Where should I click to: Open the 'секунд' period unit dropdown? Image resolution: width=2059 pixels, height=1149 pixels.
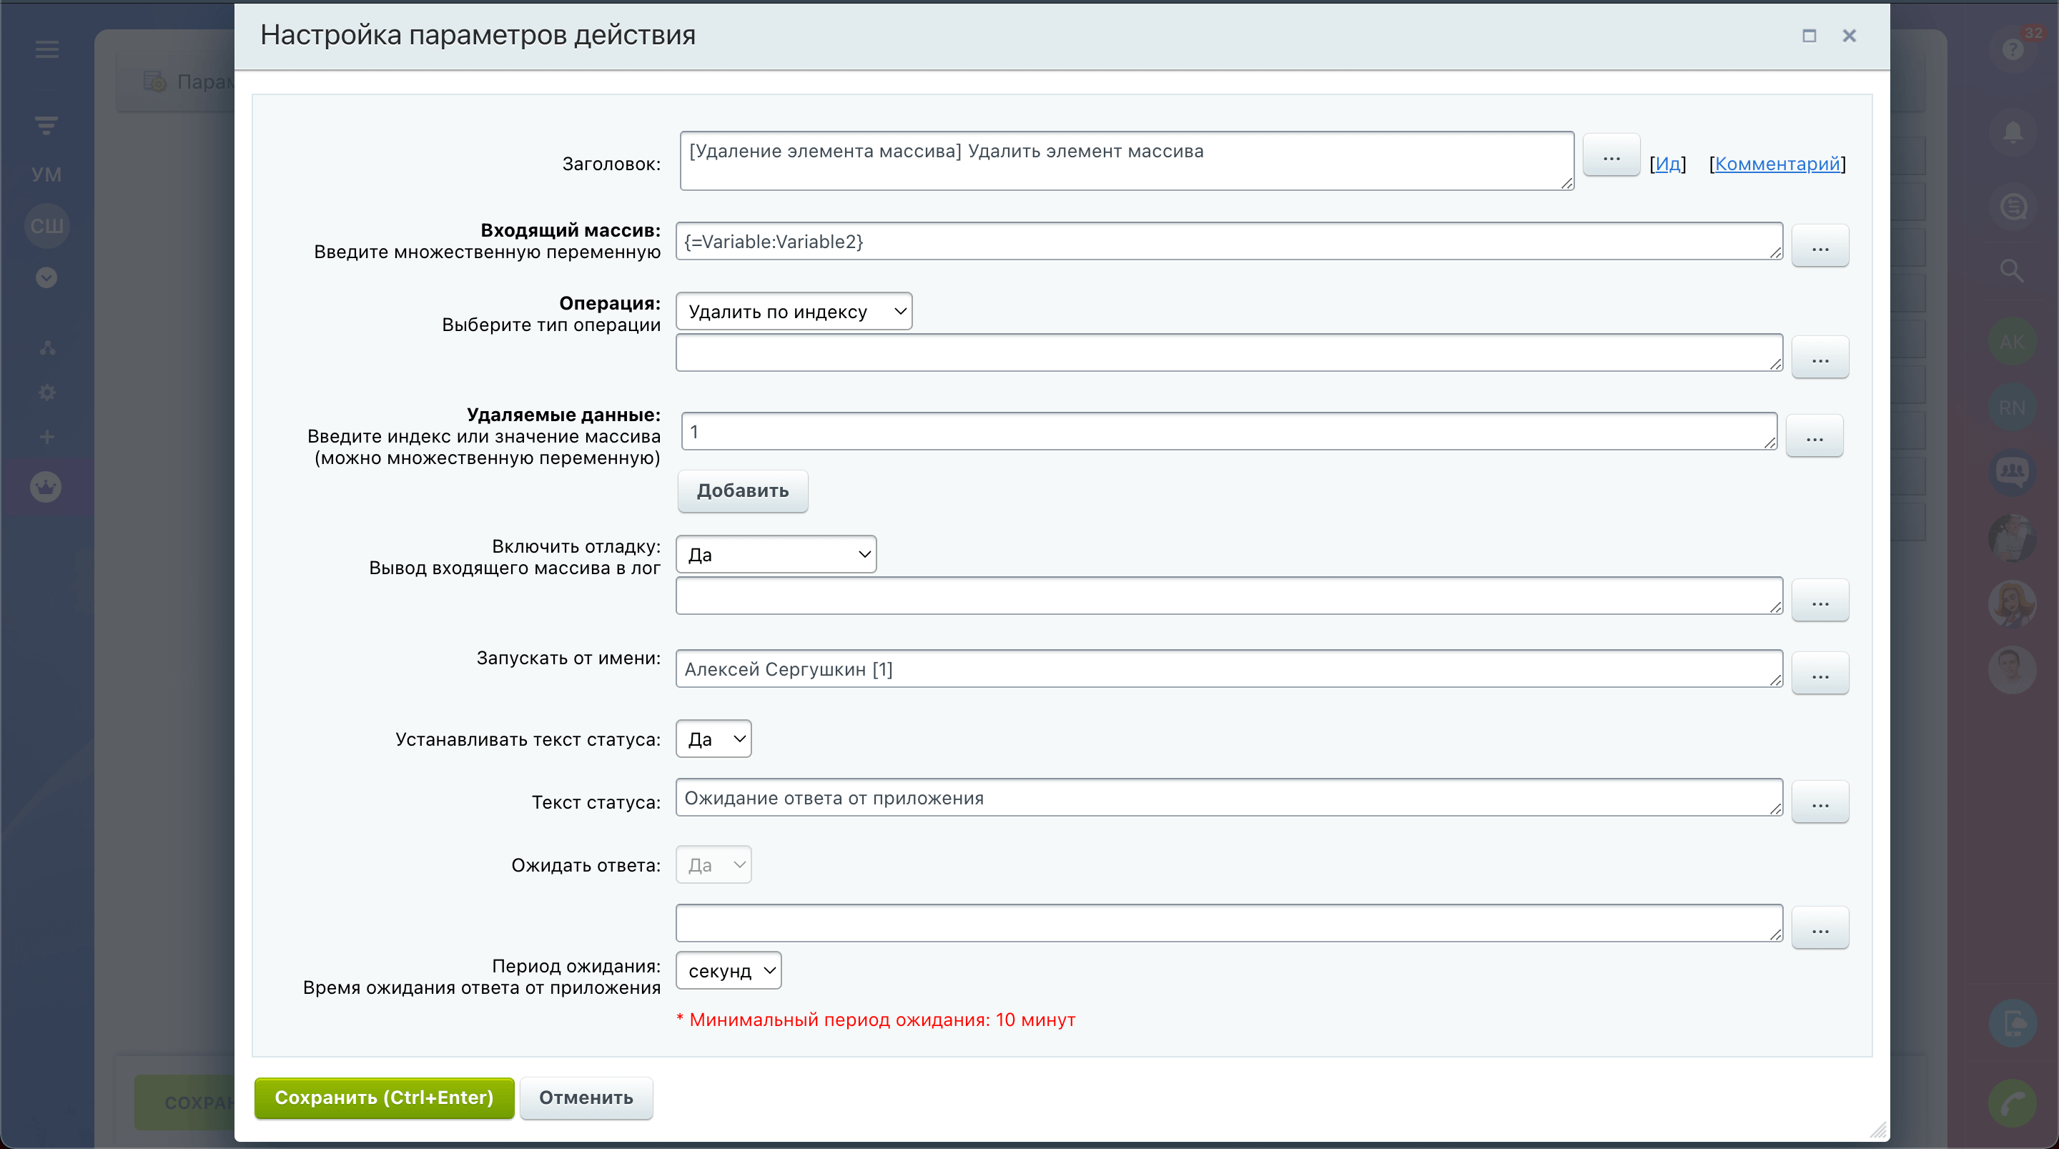pos(729,971)
